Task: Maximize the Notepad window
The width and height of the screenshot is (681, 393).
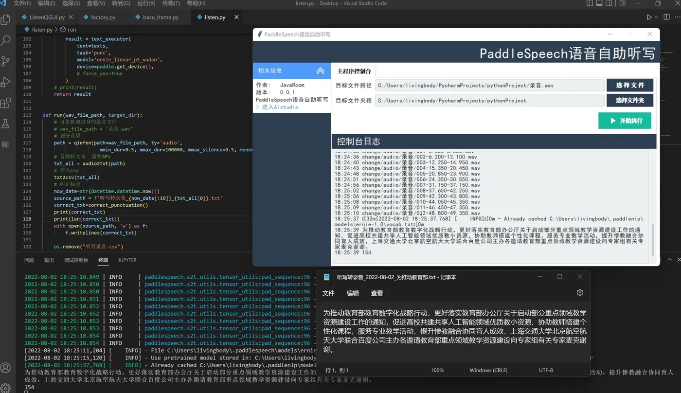Action: pyautogui.click(x=559, y=277)
